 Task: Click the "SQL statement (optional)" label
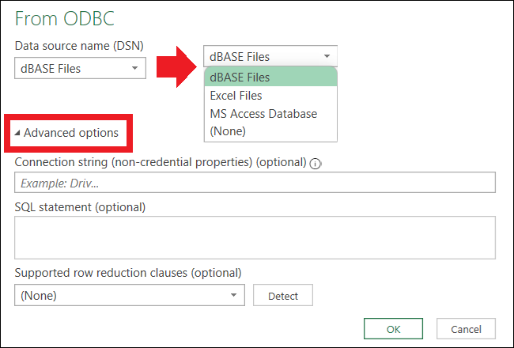point(80,207)
